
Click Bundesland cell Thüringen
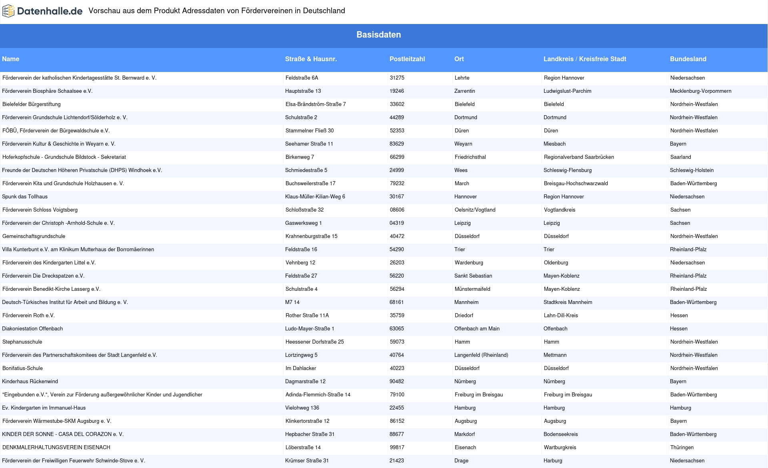pyautogui.click(x=682, y=448)
